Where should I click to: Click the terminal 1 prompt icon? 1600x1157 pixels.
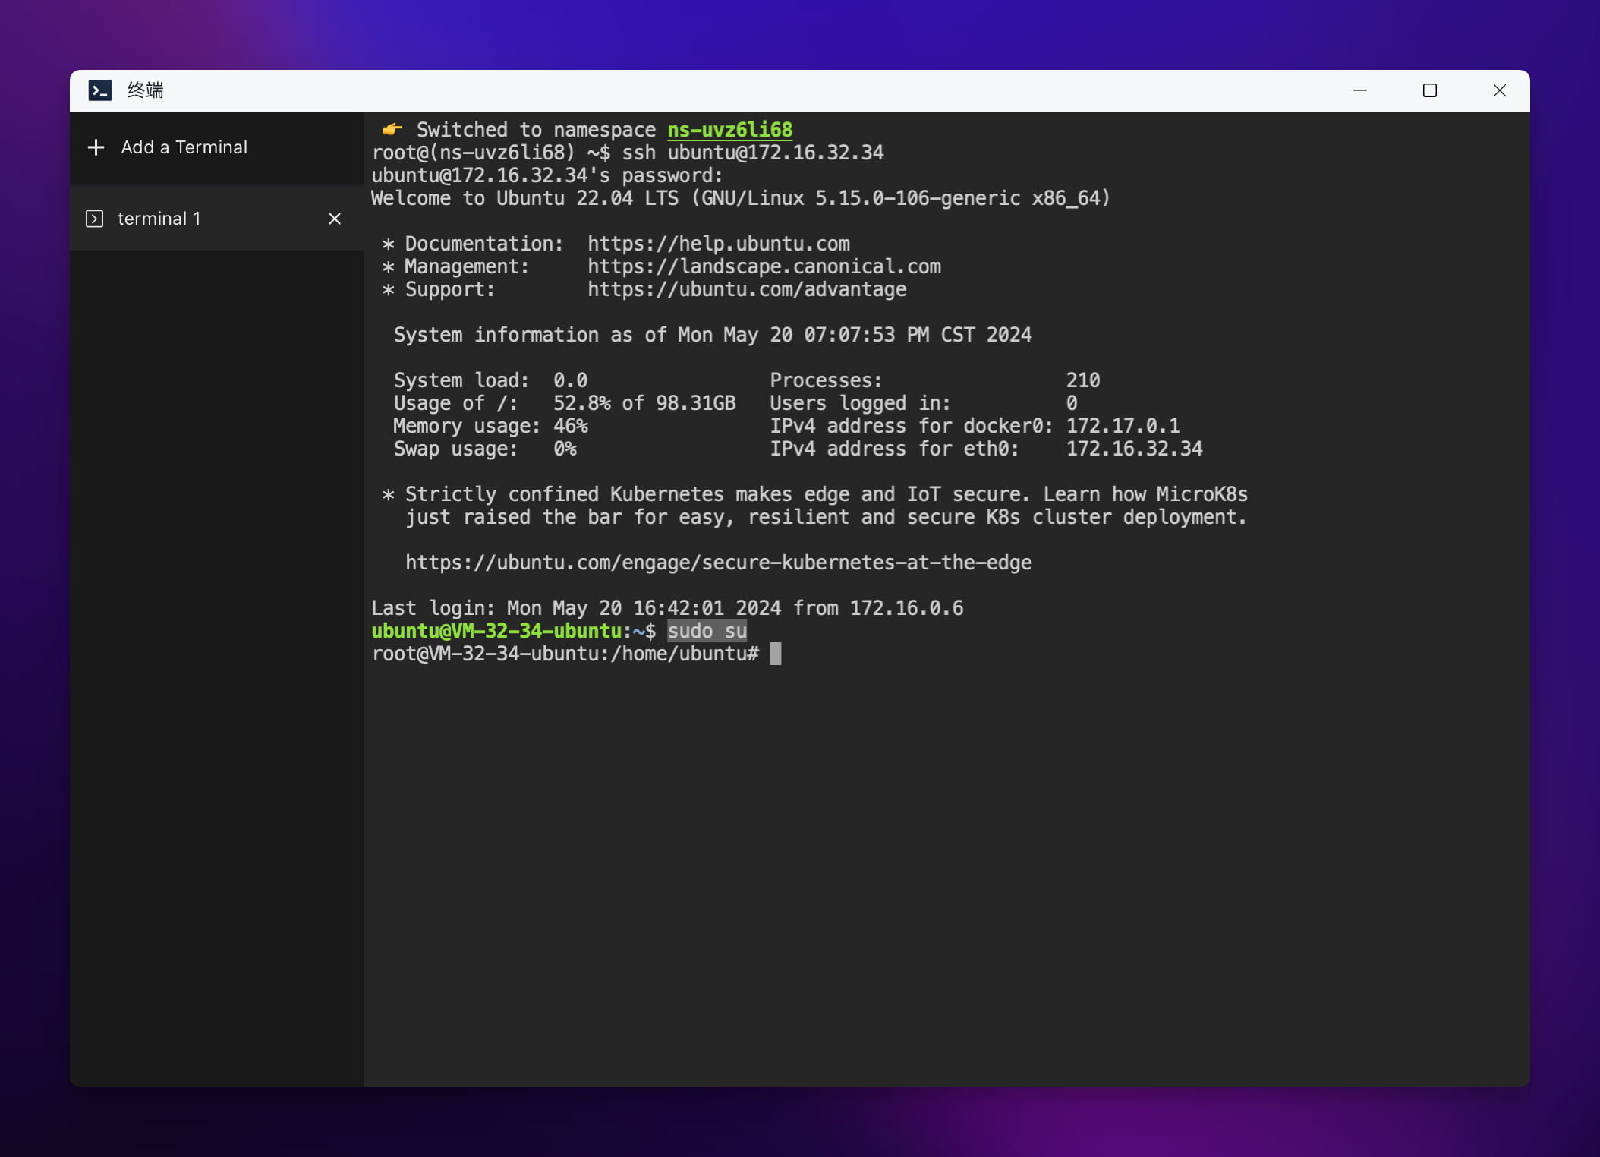pos(95,219)
